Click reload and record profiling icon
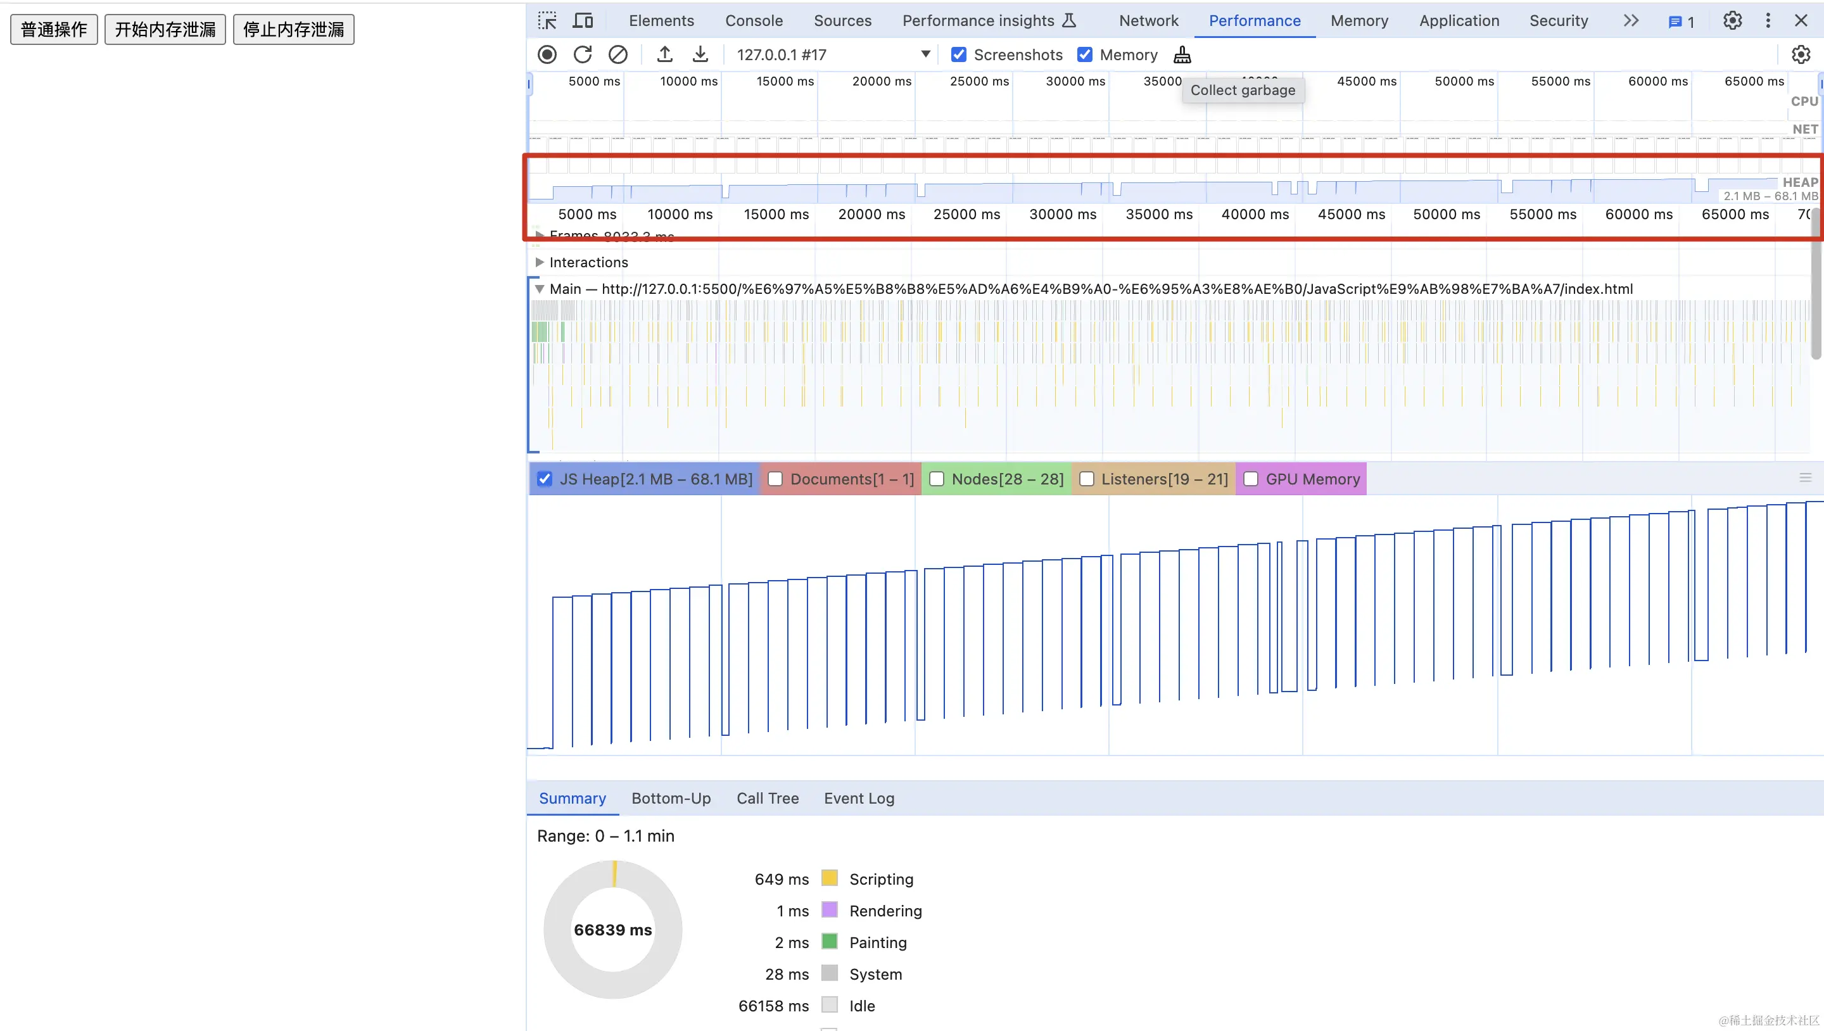The height and width of the screenshot is (1031, 1824). click(x=582, y=54)
